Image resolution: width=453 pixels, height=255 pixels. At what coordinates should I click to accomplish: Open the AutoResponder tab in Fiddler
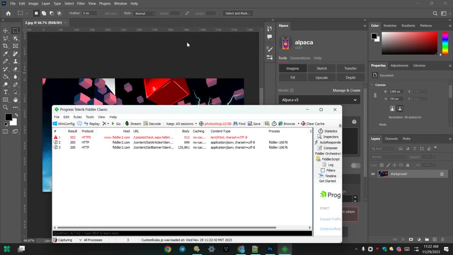tap(329, 142)
